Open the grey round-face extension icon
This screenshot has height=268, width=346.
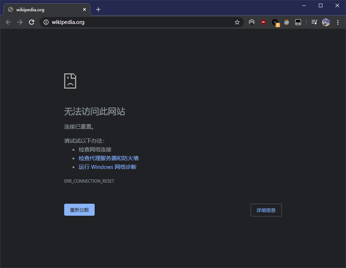tap(252, 22)
